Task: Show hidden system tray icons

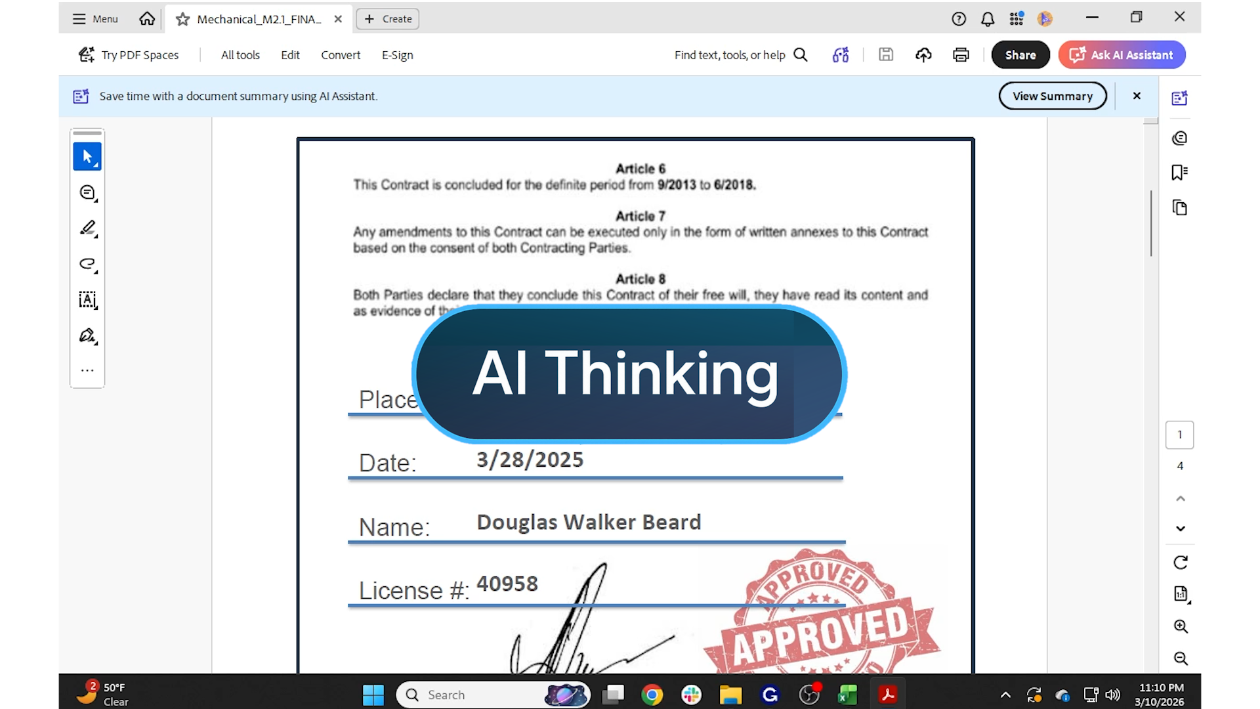Action: click(1005, 695)
